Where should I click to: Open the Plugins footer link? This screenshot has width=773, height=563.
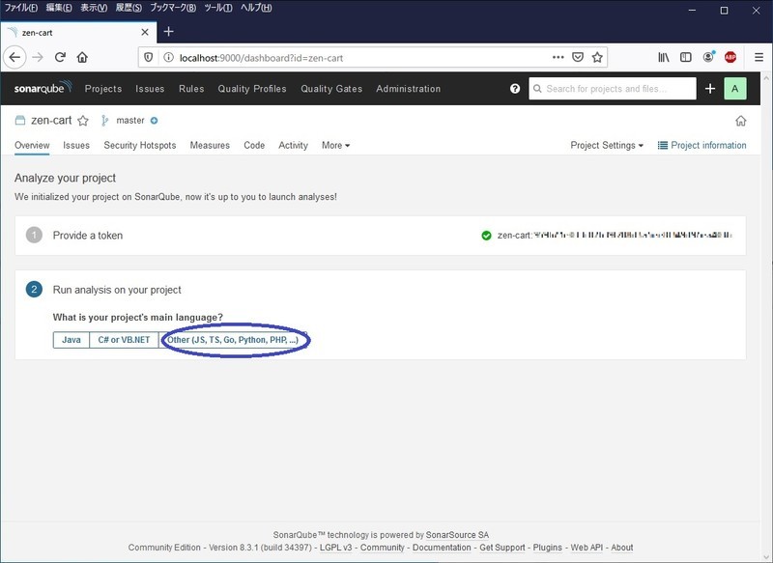548,548
